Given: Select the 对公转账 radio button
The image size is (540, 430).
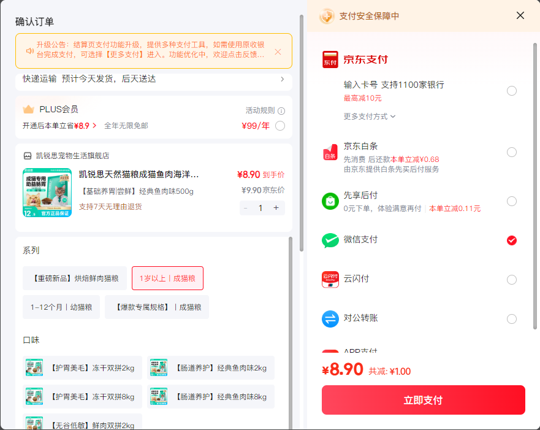Looking at the screenshot, I should tap(511, 319).
